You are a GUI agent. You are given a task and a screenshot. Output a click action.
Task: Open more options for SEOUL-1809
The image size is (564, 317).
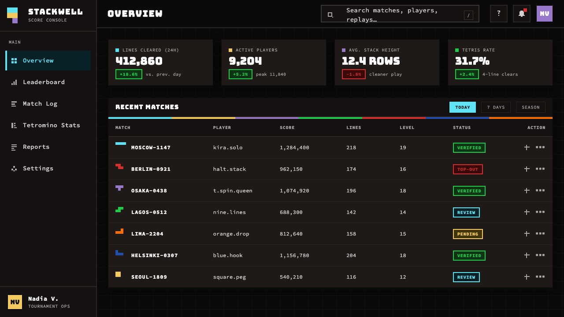point(540,277)
